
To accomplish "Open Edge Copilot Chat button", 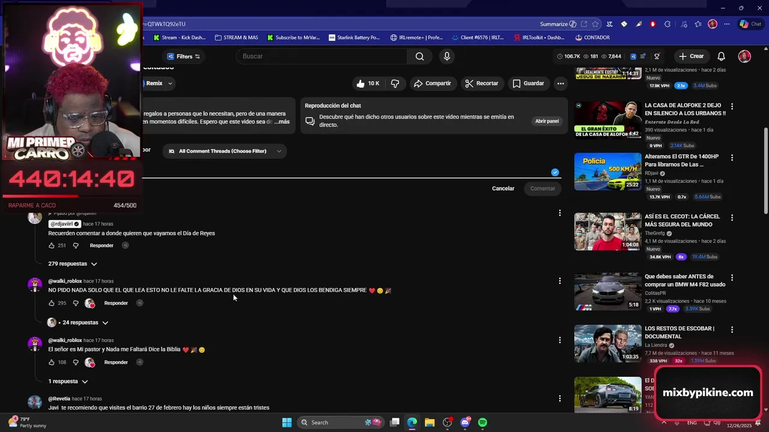I will point(751,24).
